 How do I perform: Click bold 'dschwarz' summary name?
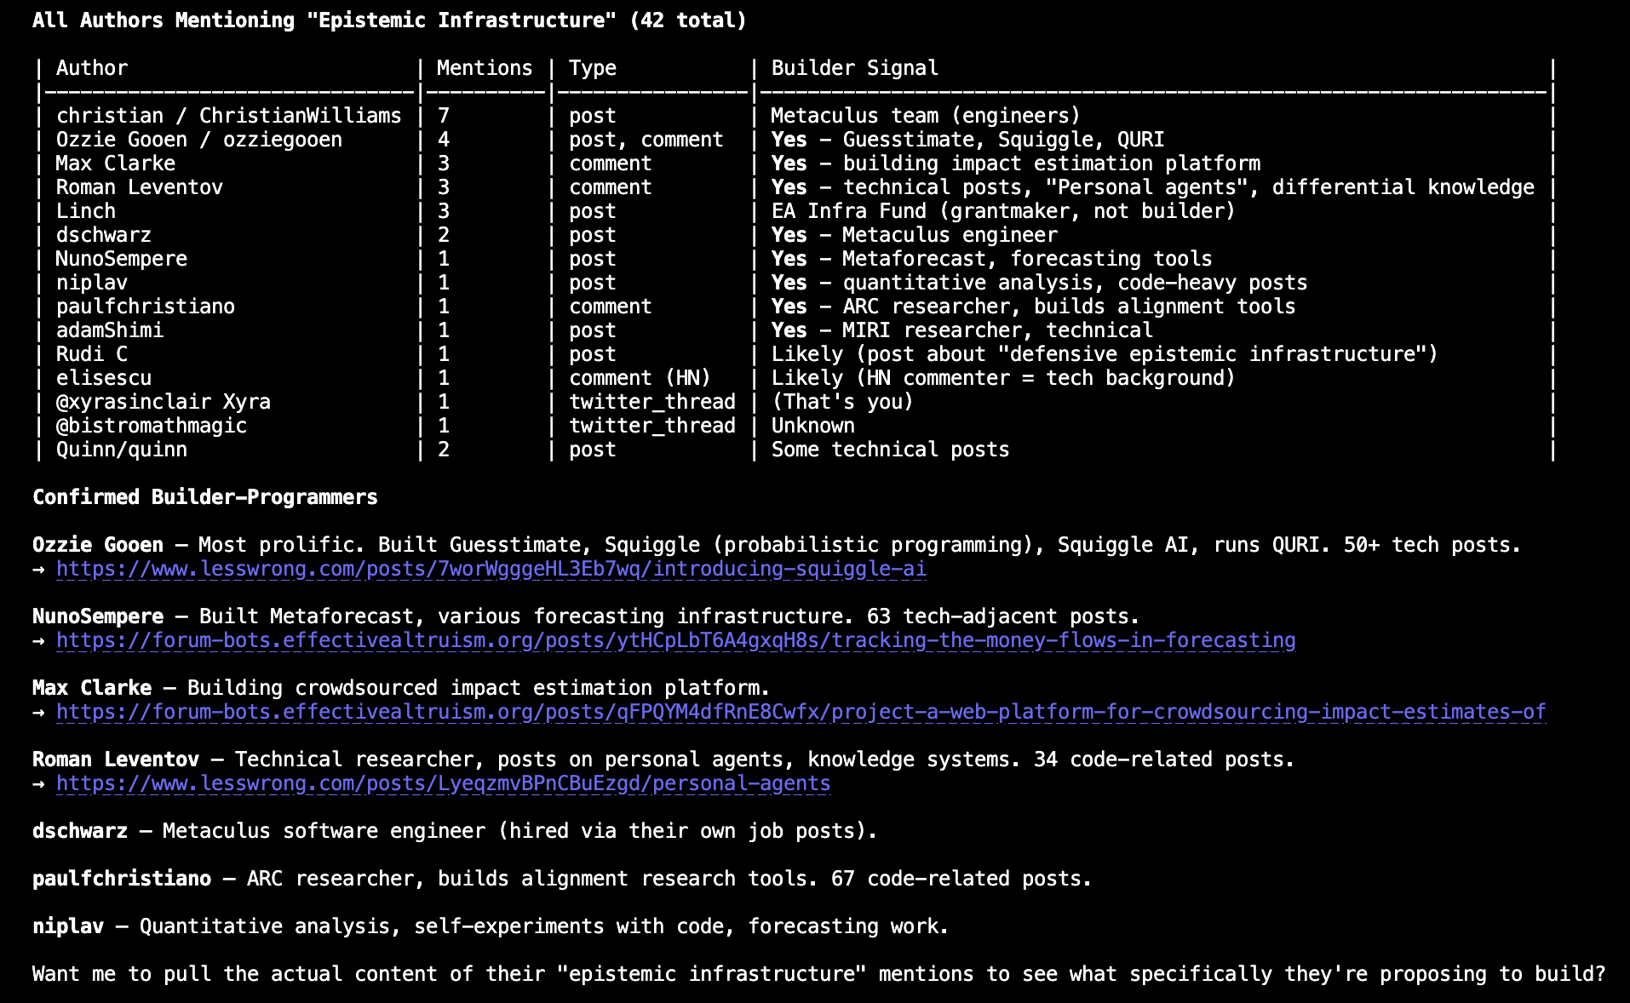point(80,831)
